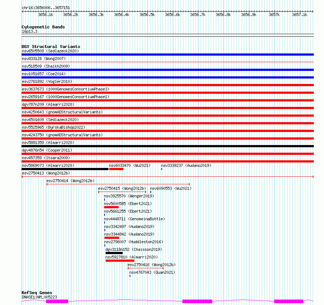324x305 pixels.
Task: Open nsv1051657 (Coe2014) variant entry
Action: pyautogui.click(x=44, y=74)
